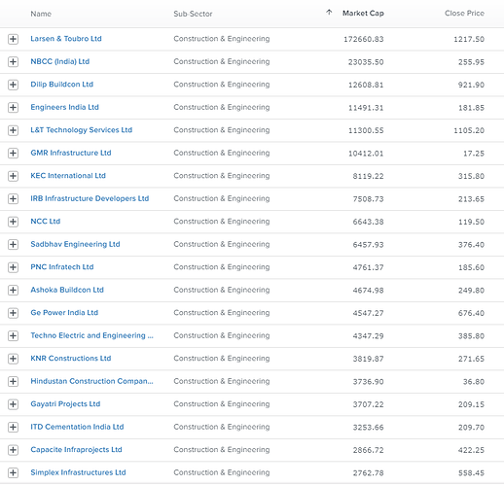Select the close price value 921.90
Image resolution: width=504 pixels, height=486 pixels.
471,85
